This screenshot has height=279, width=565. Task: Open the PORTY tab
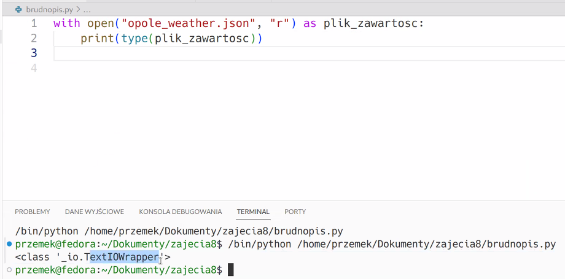(x=295, y=212)
